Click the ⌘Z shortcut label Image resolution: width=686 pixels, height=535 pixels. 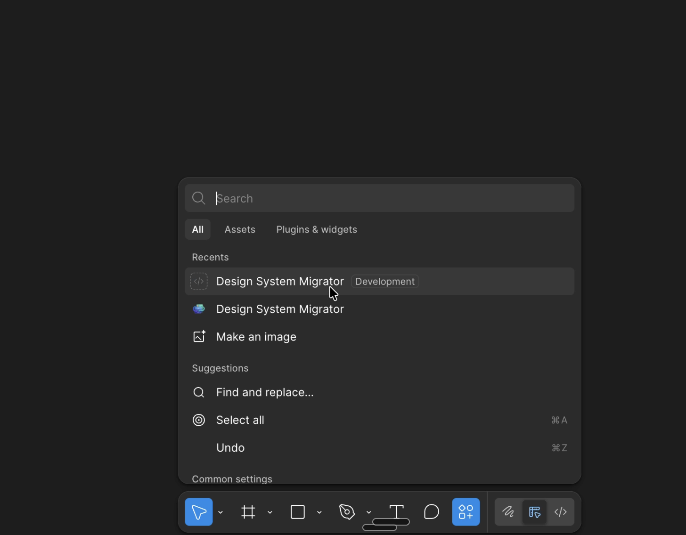[x=559, y=448]
